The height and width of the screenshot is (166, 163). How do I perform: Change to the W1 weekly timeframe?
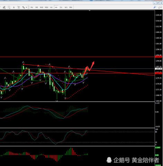tap(66, 7)
